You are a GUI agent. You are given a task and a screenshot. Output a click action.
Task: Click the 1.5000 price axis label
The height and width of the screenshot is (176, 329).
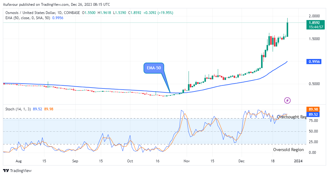pos(314,39)
